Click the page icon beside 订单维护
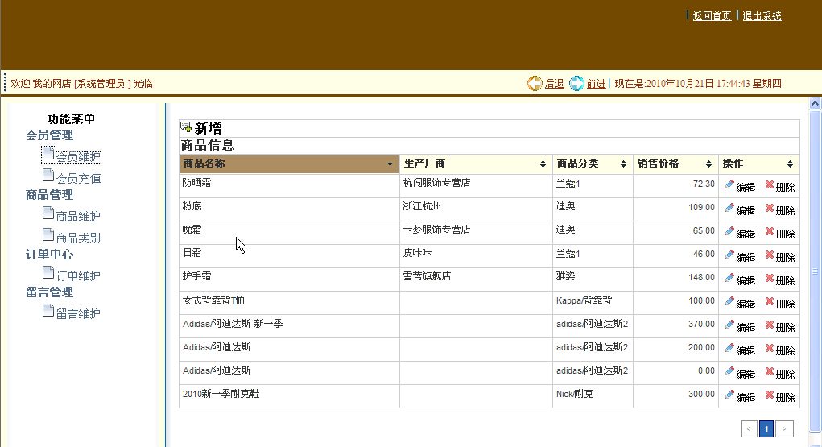This screenshot has width=822, height=447. 48,272
